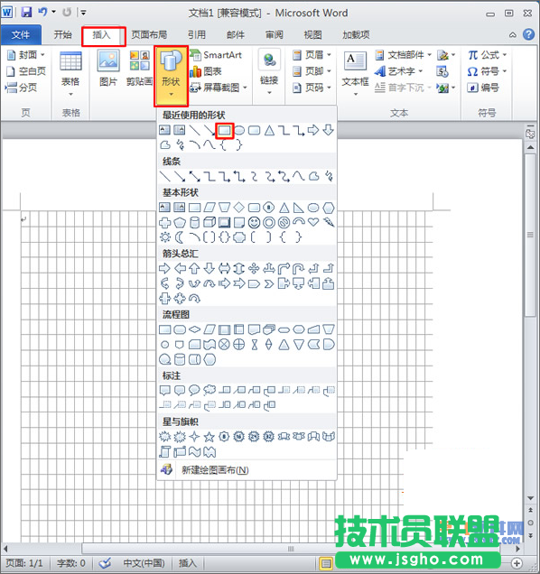This screenshot has height=574, width=540.
Task: Click the language 中文(中国) indicator
Action: (144, 563)
